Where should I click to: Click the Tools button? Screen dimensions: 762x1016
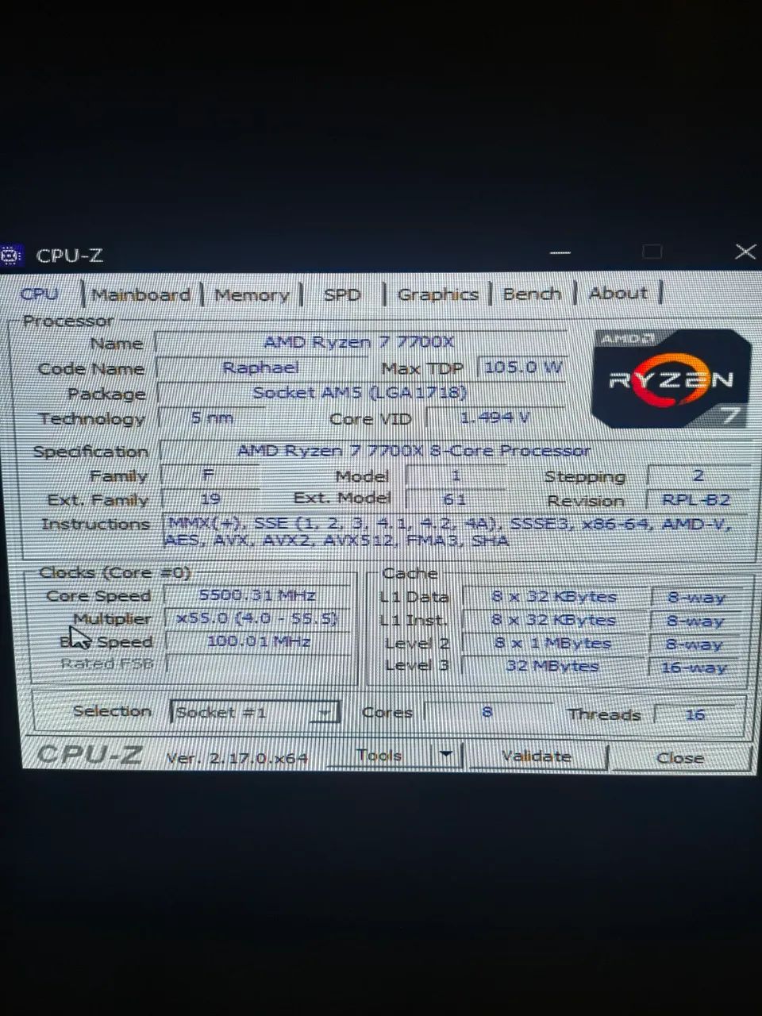click(x=380, y=755)
